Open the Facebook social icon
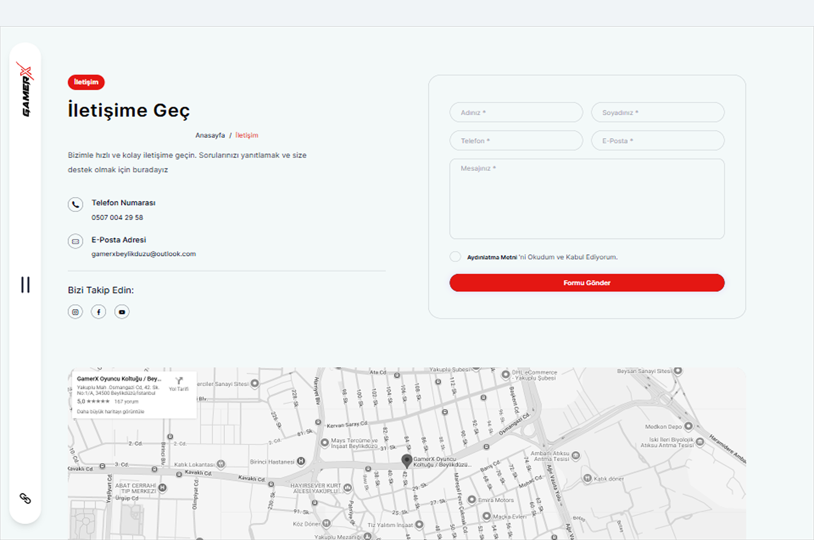 (98, 312)
